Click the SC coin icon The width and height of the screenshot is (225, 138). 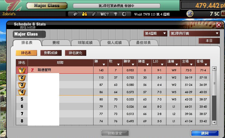(x=190, y=14)
